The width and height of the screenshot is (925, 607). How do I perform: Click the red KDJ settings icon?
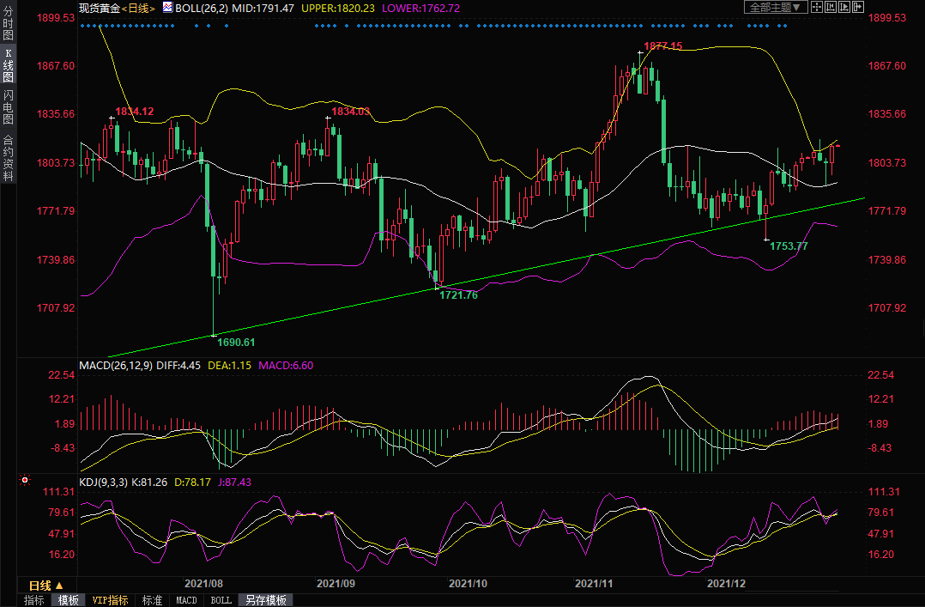[x=24, y=481]
